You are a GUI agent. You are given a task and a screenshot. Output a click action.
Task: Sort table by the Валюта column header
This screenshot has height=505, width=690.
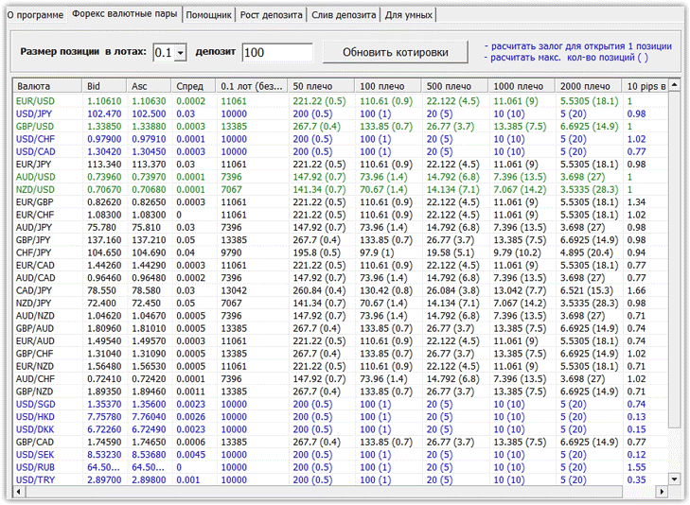pyautogui.click(x=45, y=86)
